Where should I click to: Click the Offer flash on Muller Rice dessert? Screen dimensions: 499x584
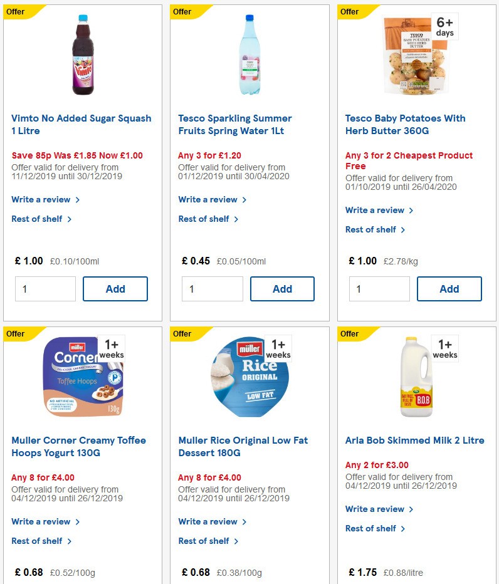(x=182, y=333)
